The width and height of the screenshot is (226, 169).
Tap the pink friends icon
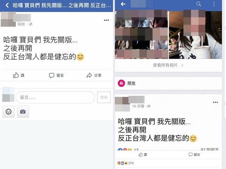[121, 83]
